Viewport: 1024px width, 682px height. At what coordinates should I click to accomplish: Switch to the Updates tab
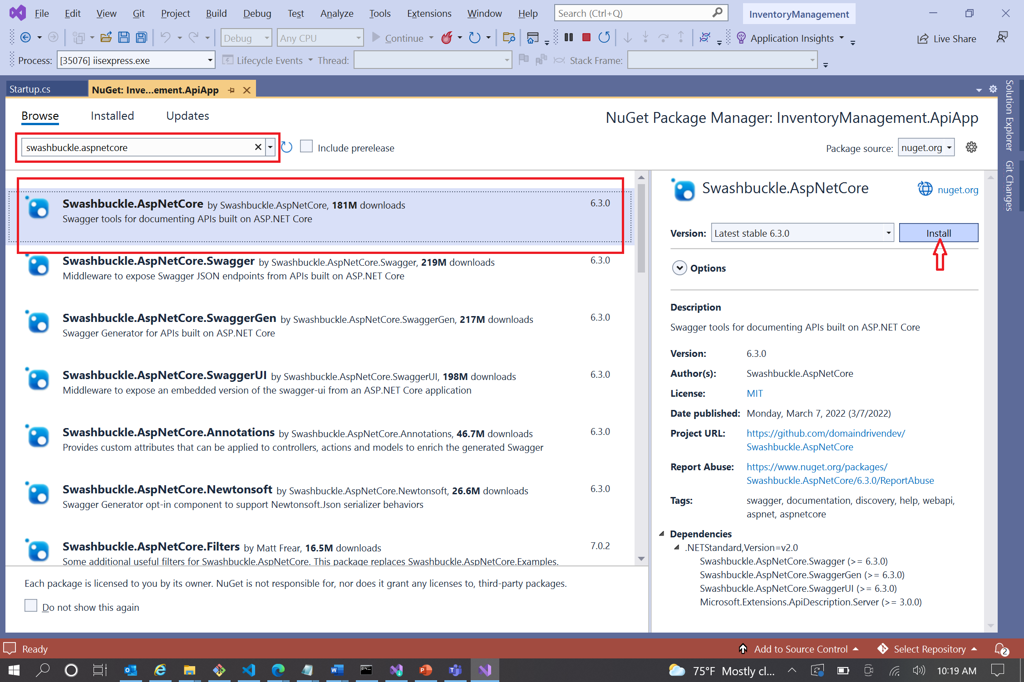pyautogui.click(x=187, y=115)
